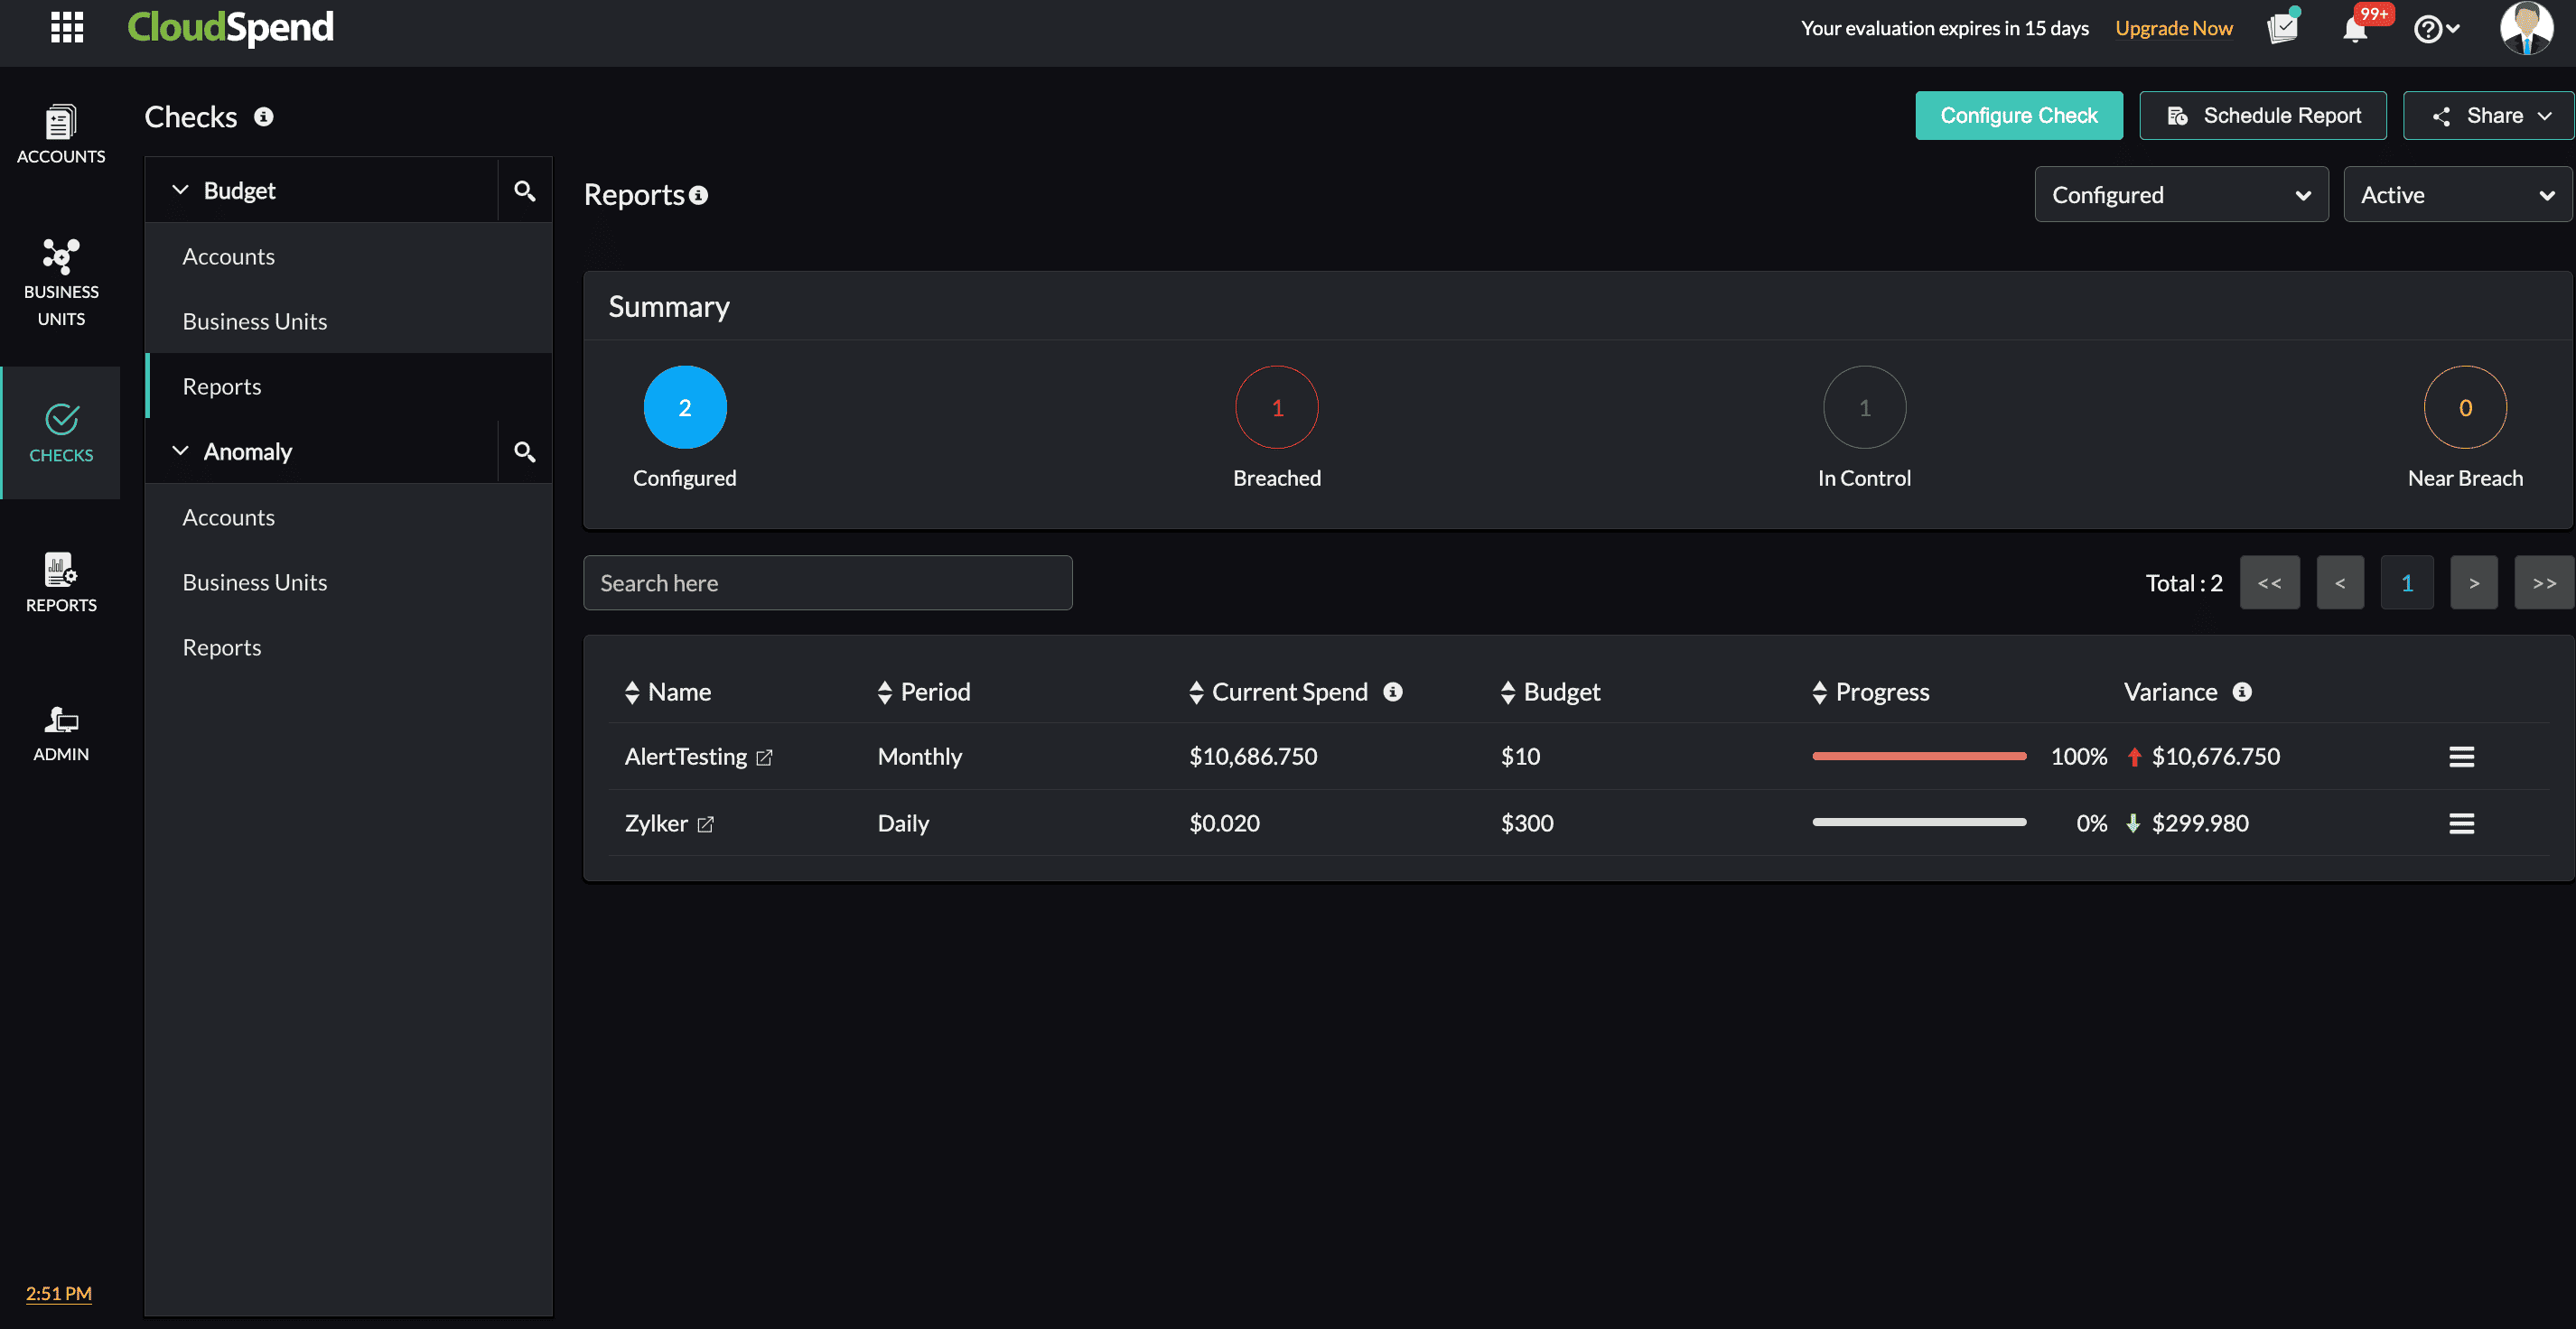Open the Configured filter dropdown
2576x1329 pixels.
coord(2181,194)
